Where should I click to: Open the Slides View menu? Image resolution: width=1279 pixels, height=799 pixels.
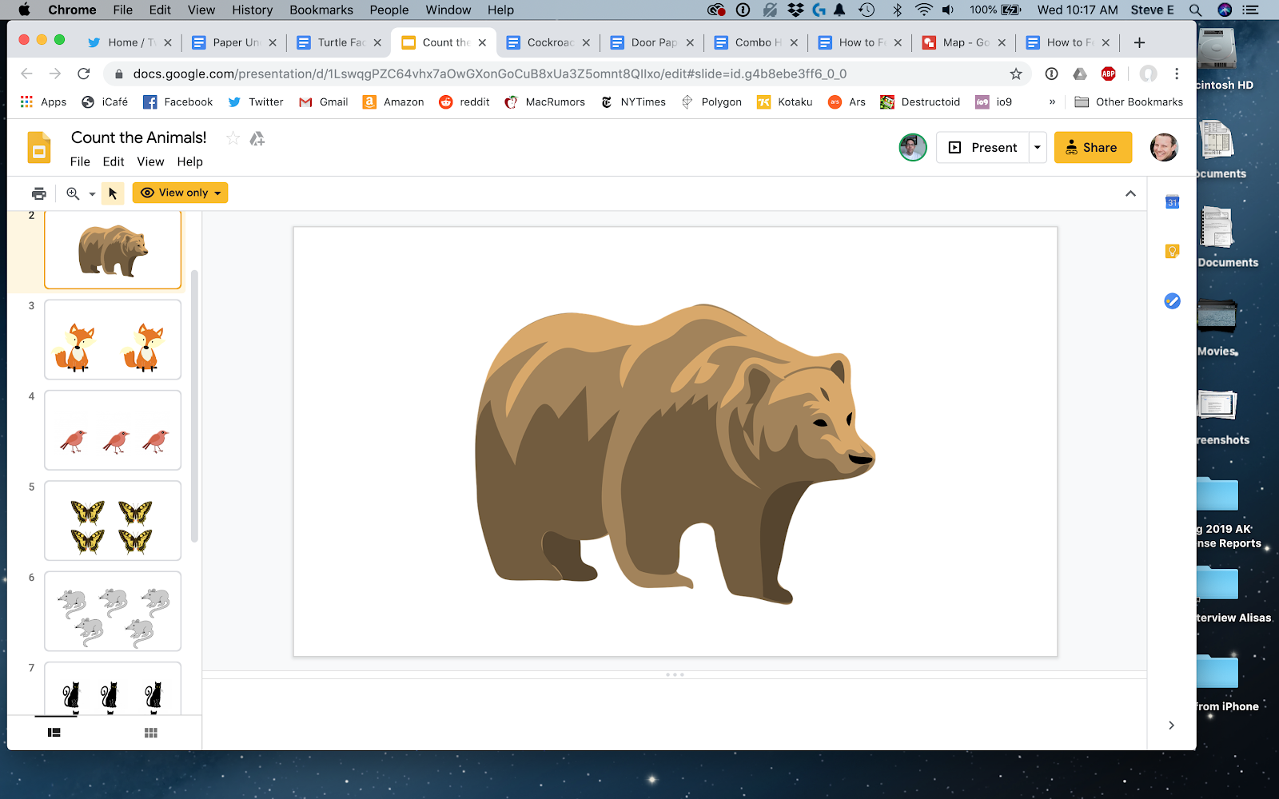click(150, 161)
